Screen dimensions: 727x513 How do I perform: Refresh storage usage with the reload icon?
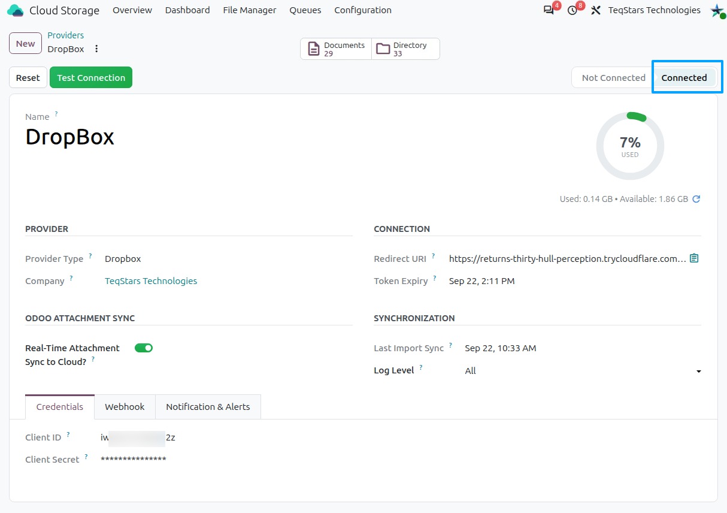696,199
